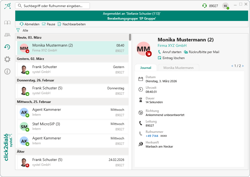This screenshot has height=177, width=250.
Task: Open the contacts group sidebar icon
Action: tap(7, 35)
